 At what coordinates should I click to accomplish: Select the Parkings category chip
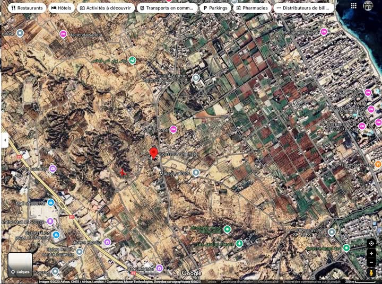point(215,8)
